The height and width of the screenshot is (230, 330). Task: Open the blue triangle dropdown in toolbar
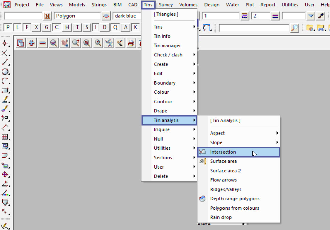pyautogui.click(x=311, y=16)
